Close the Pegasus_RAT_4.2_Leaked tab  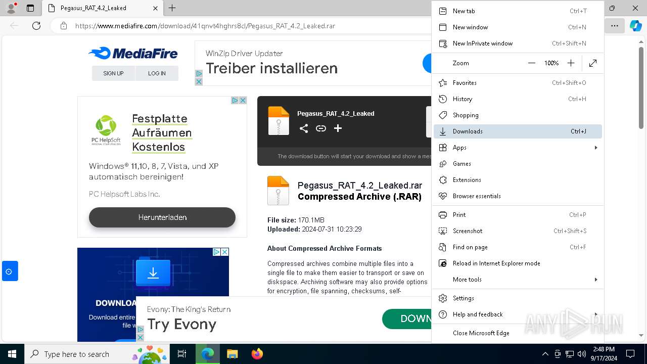pyautogui.click(x=155, y=8)
